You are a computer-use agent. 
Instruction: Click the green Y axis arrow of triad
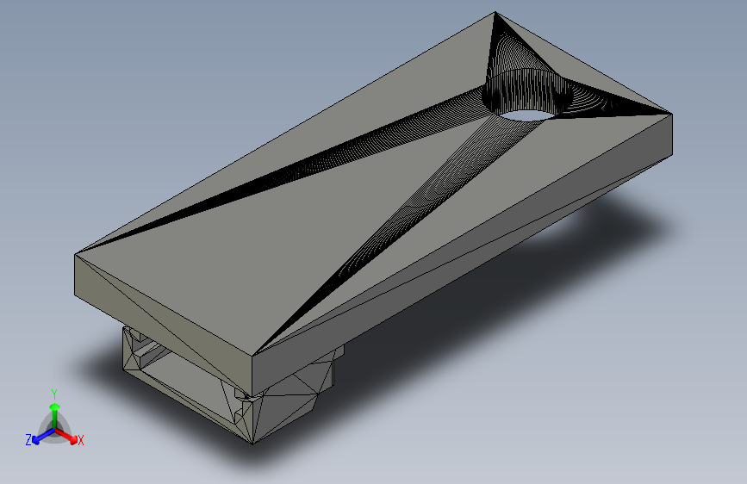(x=55, y=416)
